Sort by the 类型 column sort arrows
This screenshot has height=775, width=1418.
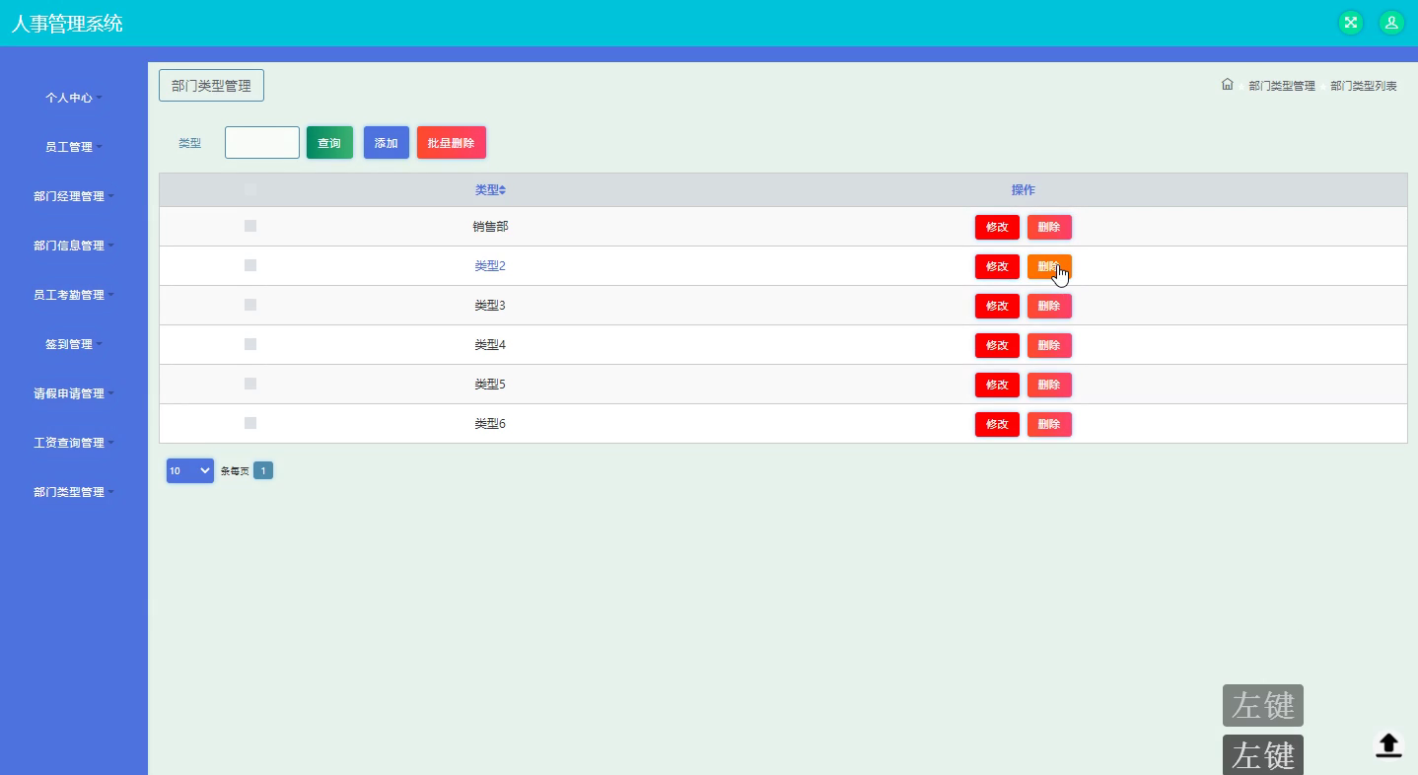(x=503, y=190)
